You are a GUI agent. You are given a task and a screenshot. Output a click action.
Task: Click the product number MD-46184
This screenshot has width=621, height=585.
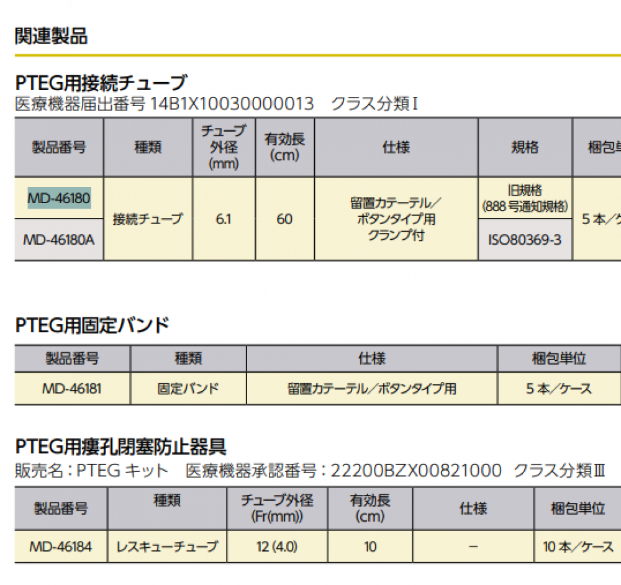point(61,546)
